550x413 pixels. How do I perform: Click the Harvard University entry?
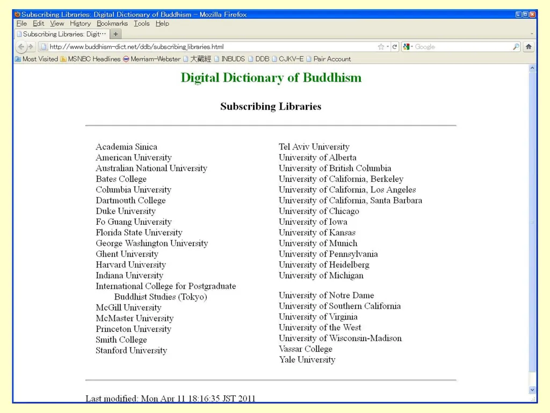[131, 265]
